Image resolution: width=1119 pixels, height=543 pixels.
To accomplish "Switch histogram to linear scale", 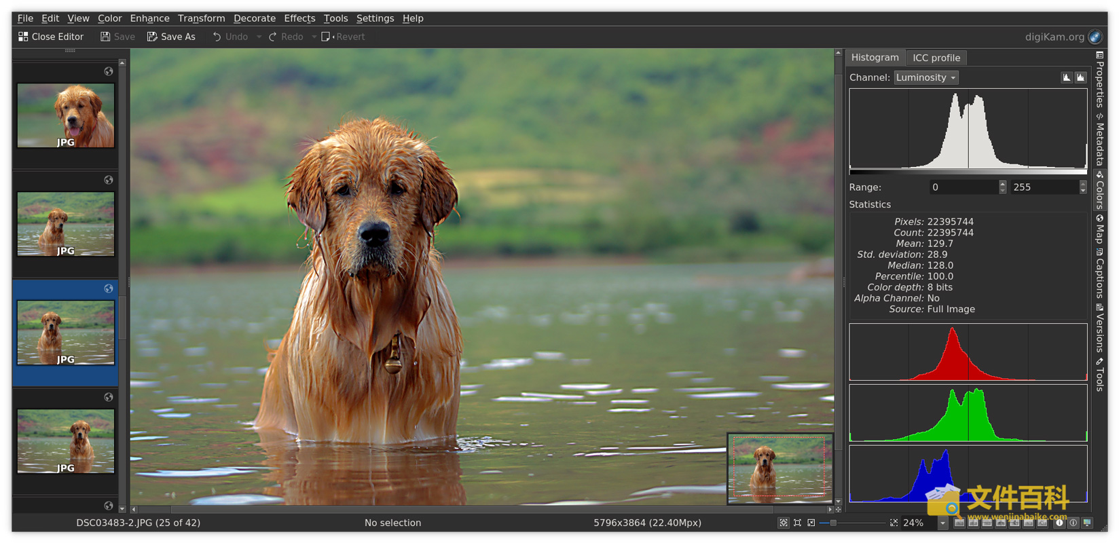I will click(x=1067, y=77).
